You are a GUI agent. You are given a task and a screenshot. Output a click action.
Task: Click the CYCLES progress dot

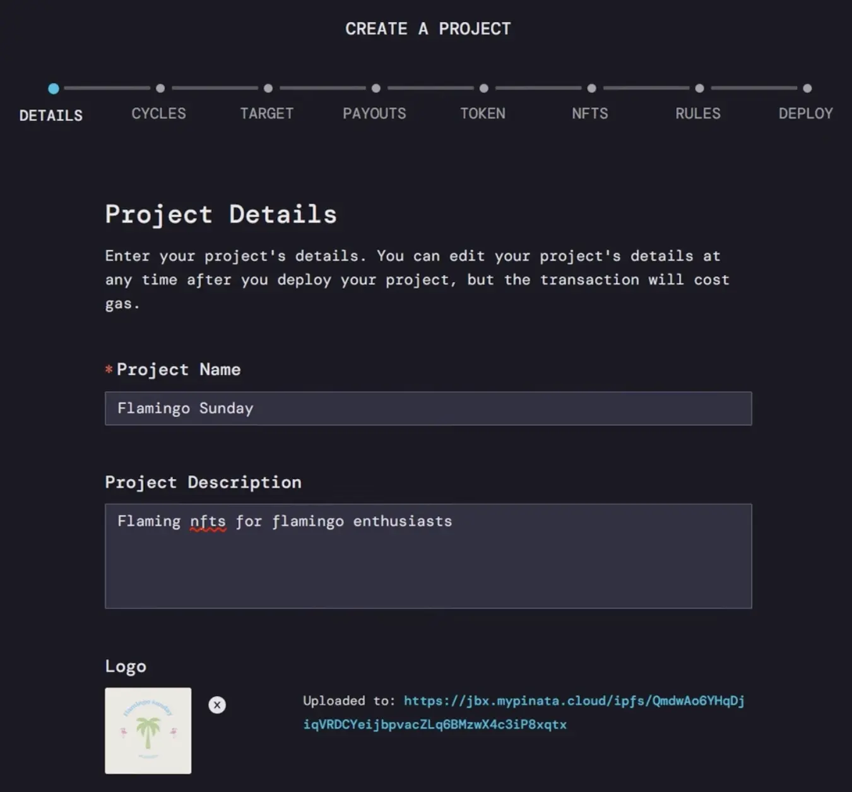point(160,88)
